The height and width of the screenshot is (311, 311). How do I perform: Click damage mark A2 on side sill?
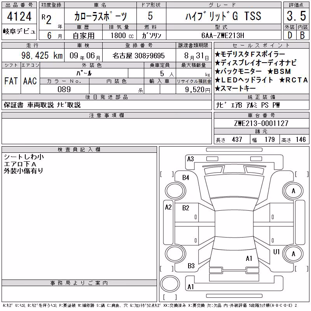(x=168, y=207)
